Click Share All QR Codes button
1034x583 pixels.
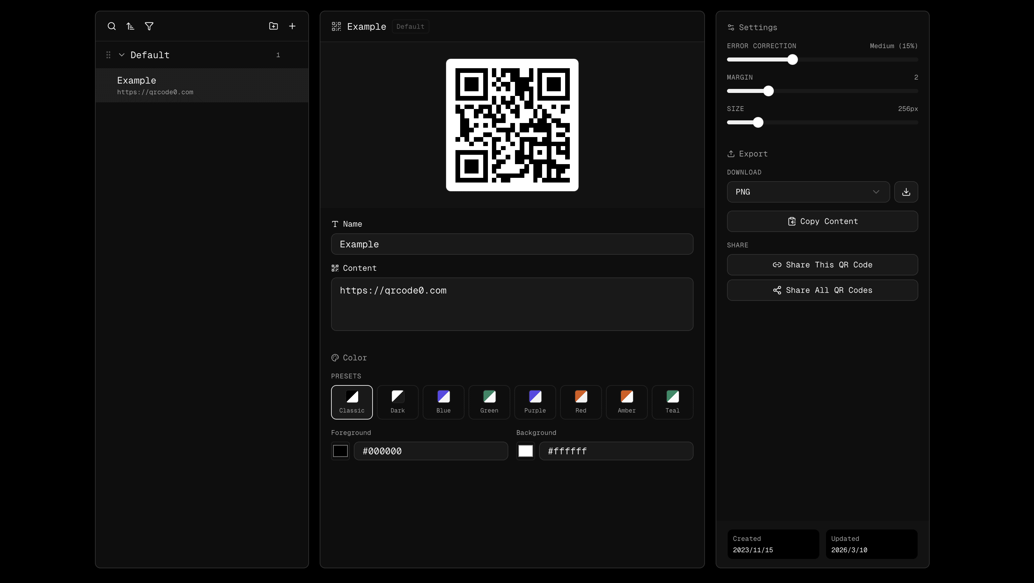[822, 290]
